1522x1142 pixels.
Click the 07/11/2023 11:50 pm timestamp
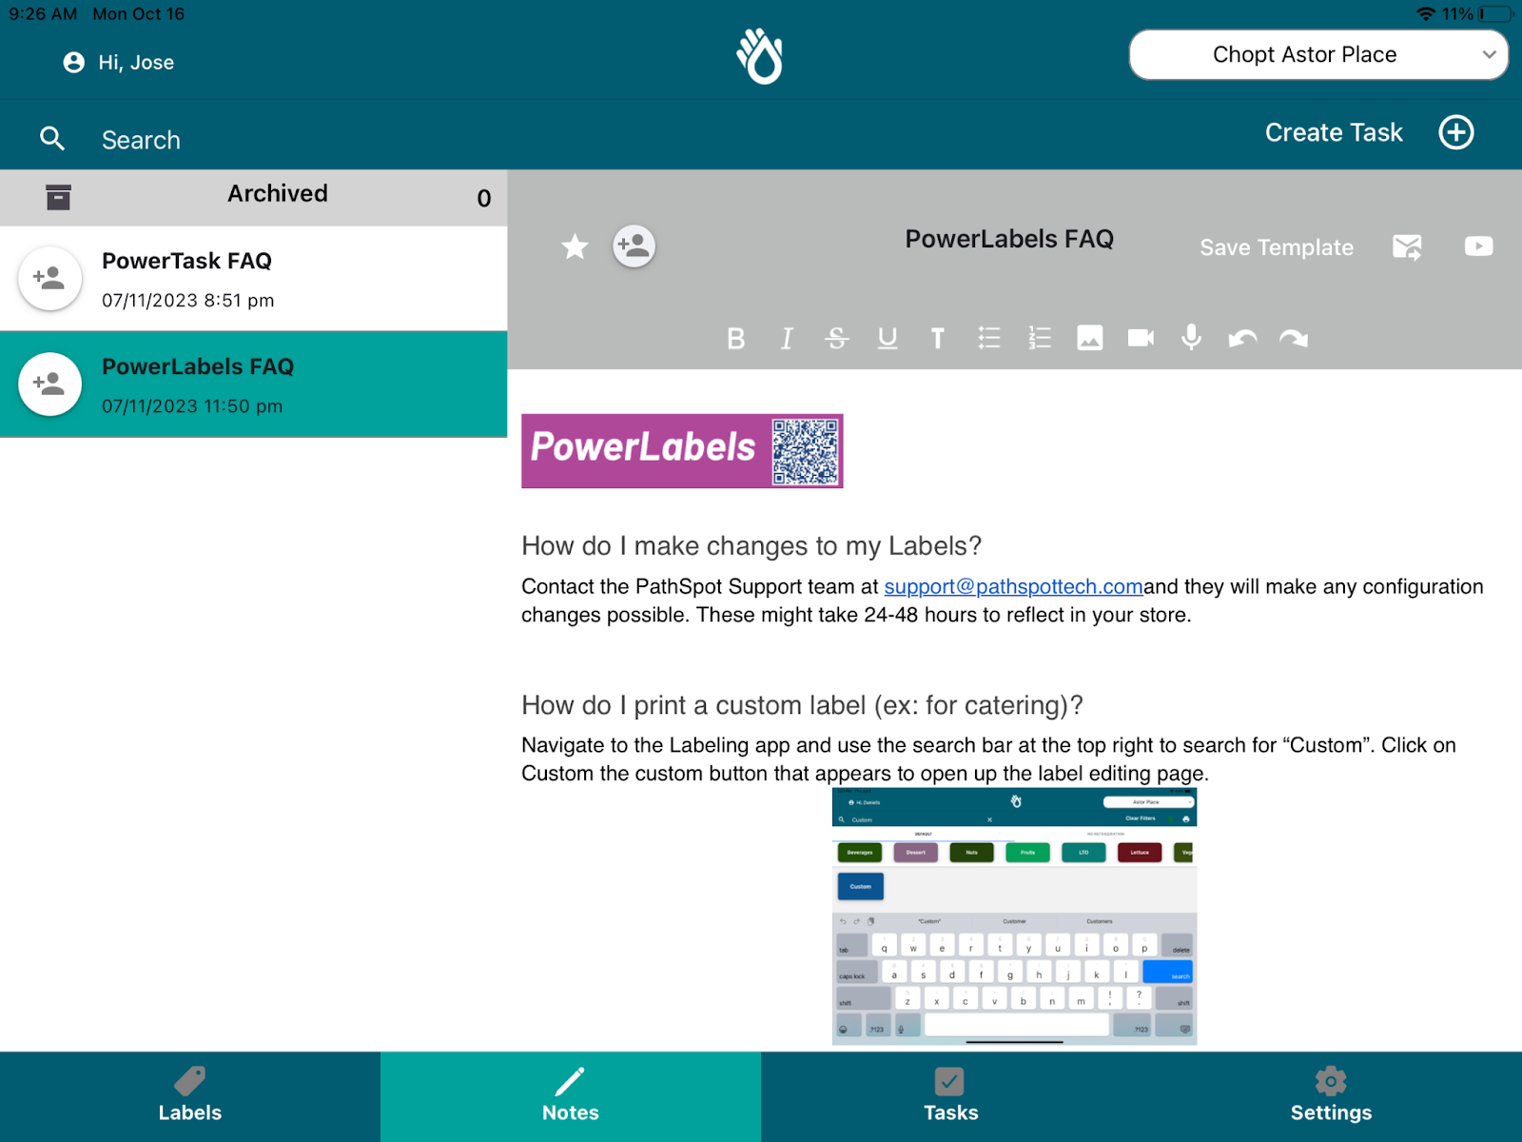pyautogui.click(x=192, y=406)
